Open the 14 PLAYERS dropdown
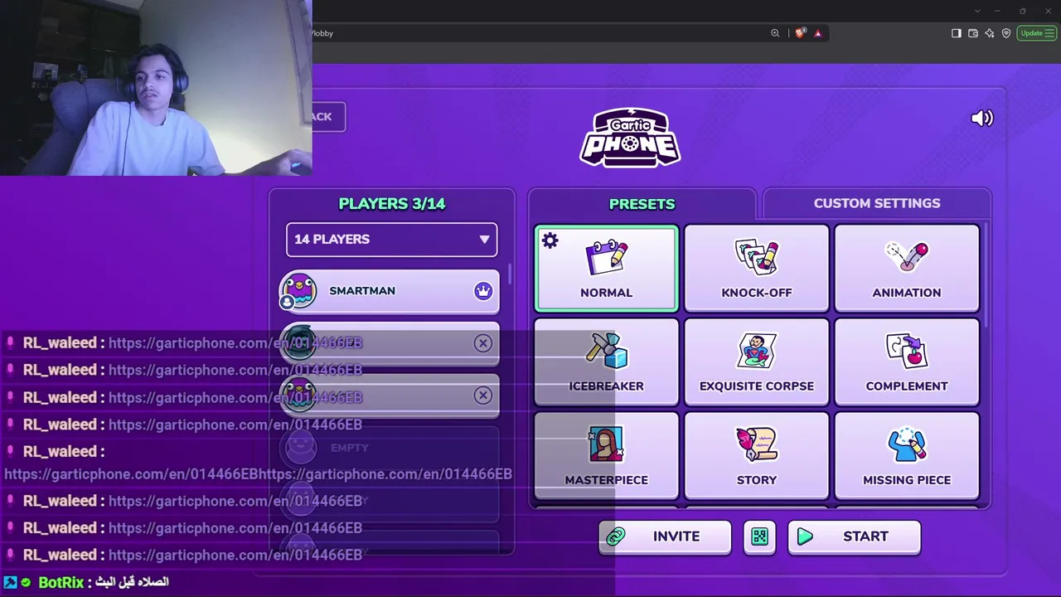This screenshot has height=597, width=1061. (391, 240)
